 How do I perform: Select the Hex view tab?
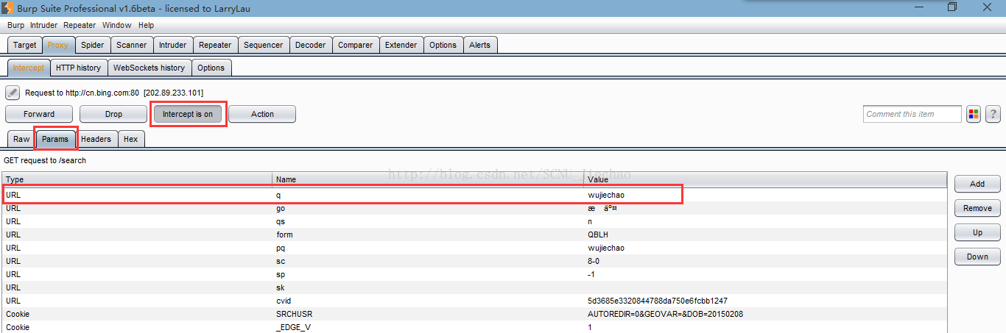131,139
